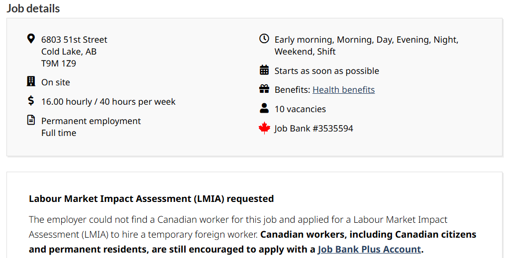Click the person vacancies icon
Screen dimensions: 509x258
pos(264,108)
